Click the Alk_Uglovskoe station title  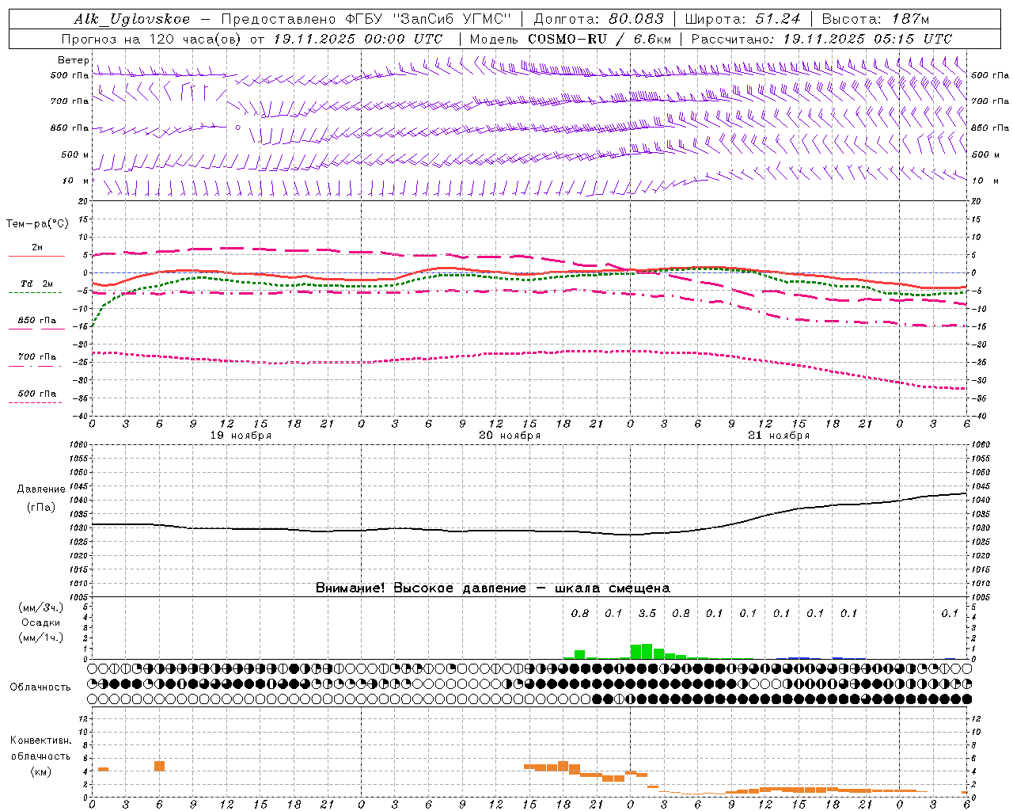[132, 19]
